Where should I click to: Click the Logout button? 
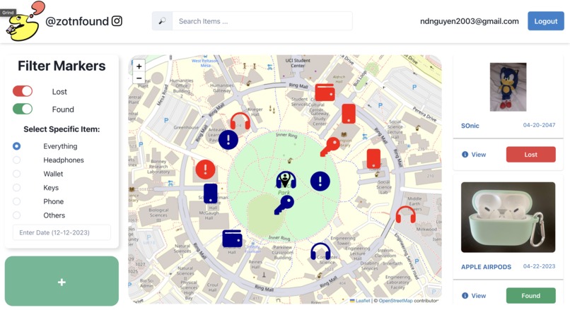pos(546,21)
